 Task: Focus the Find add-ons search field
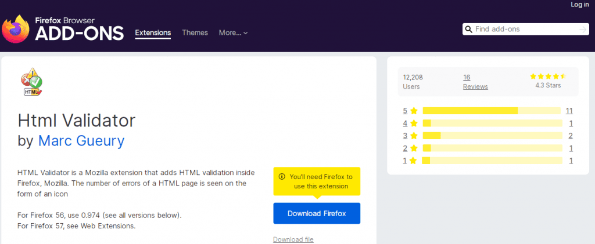pos(525,29)
